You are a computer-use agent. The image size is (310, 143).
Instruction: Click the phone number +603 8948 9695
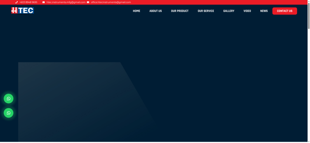tap(28, 2)
